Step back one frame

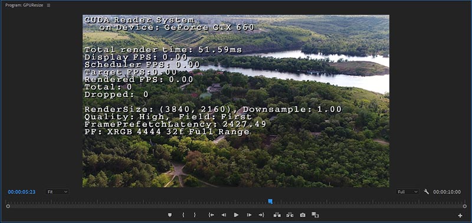coord(224,215)
